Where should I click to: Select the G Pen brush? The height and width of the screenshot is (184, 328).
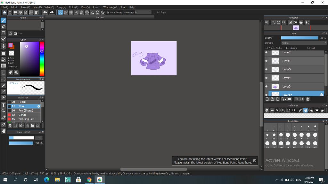coord(24,115)
